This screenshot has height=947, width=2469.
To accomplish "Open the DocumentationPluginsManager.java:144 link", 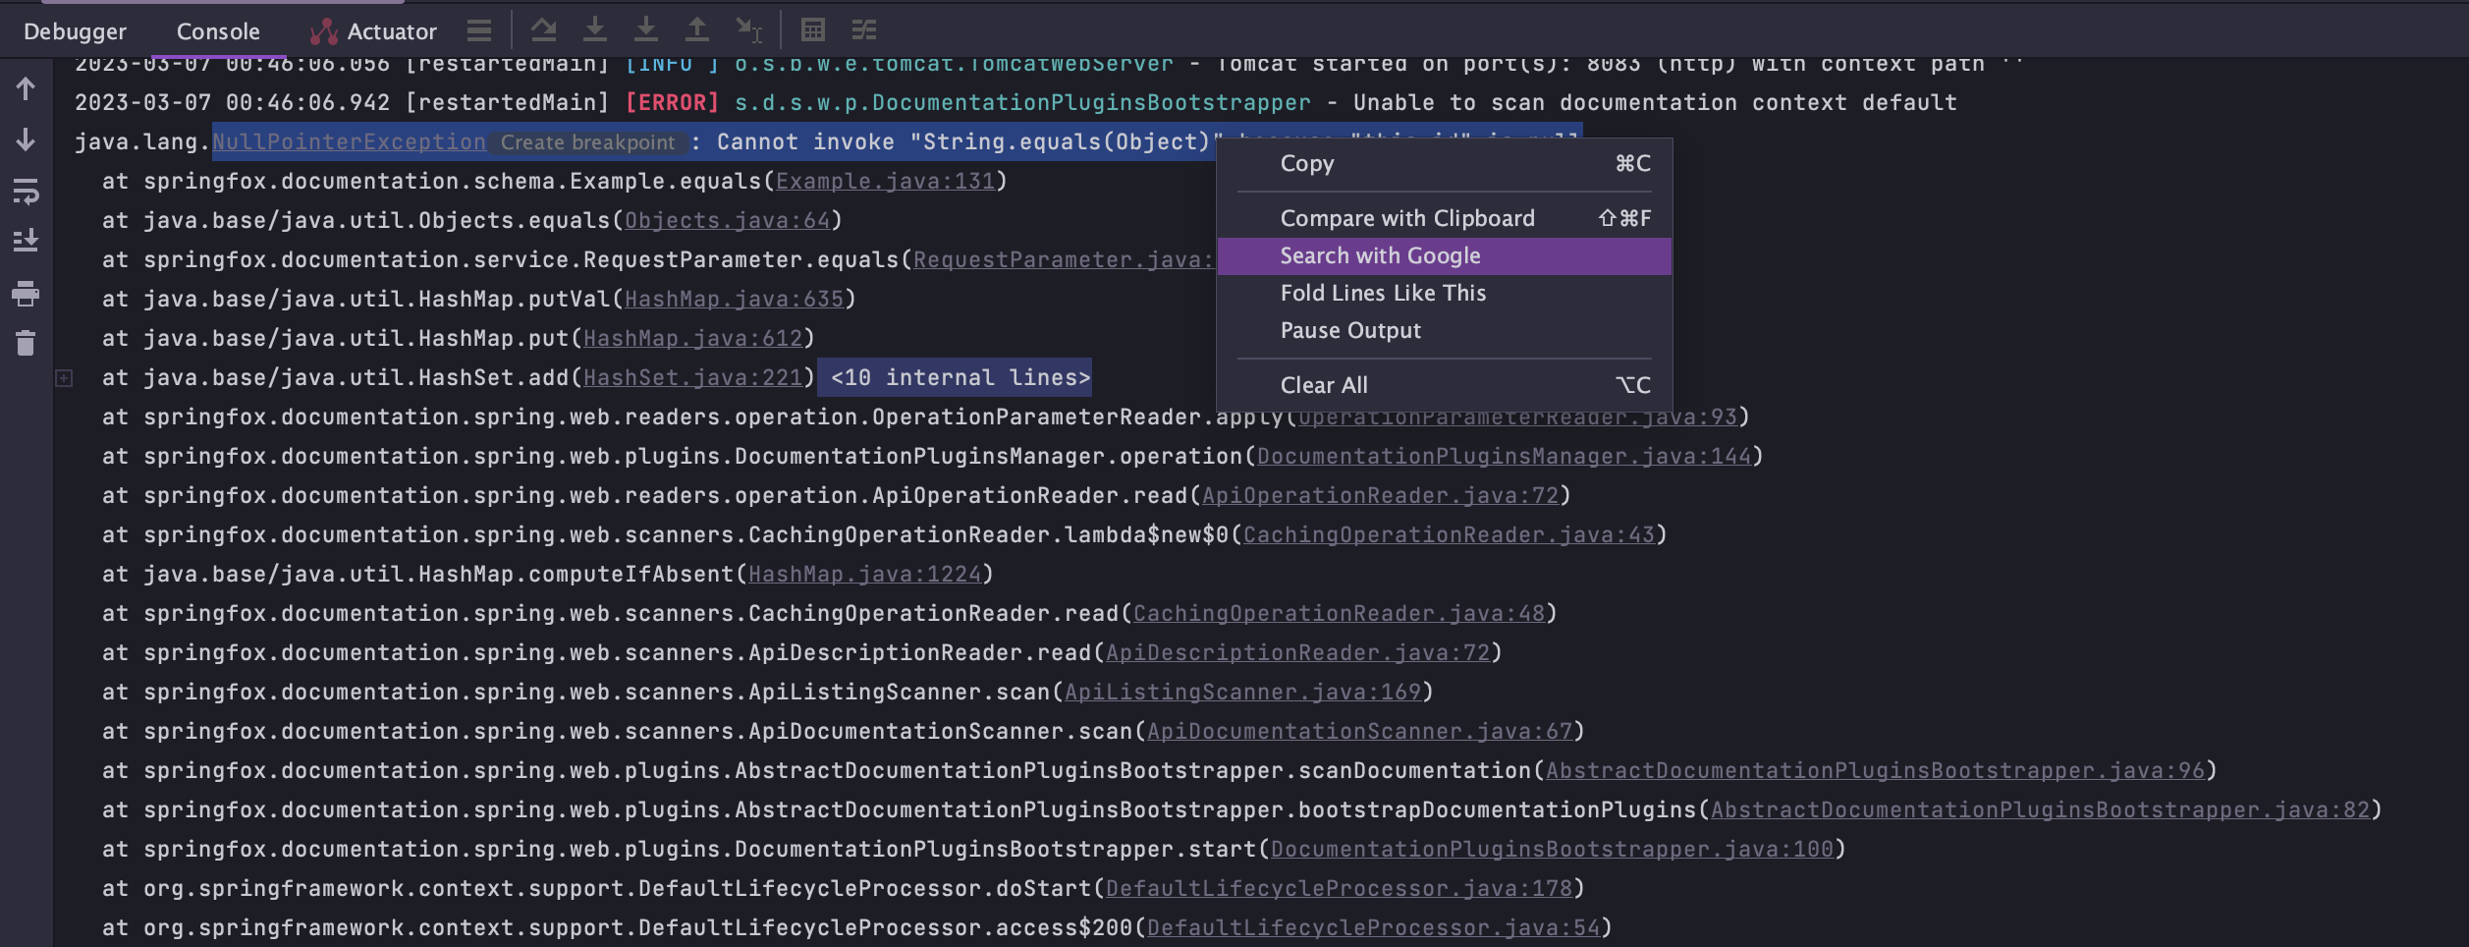I will (1505, 457).
